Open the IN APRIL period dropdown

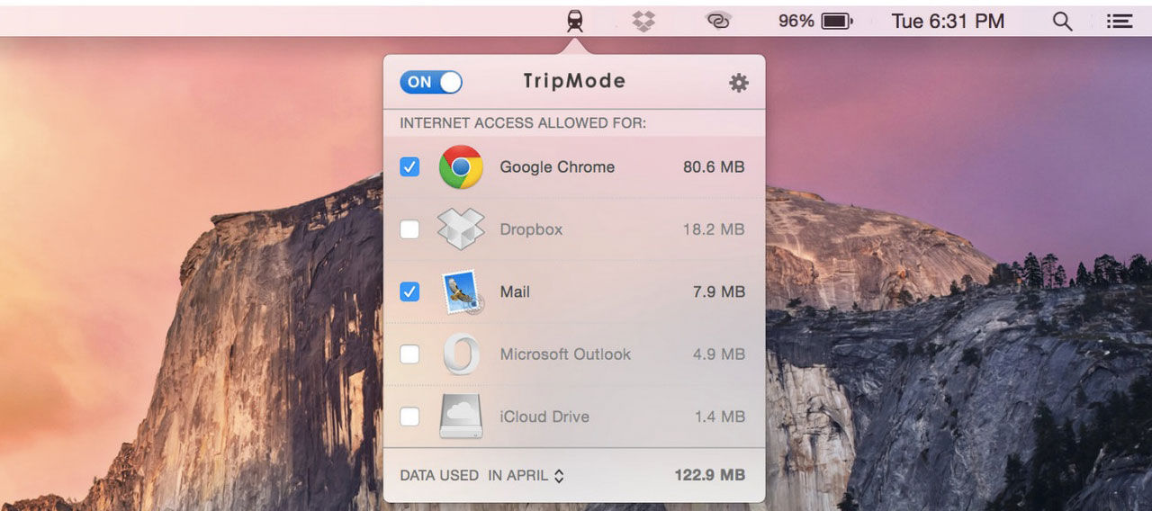click(526, 475)
